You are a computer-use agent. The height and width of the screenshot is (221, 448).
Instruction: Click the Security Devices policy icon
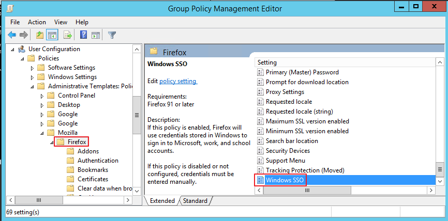click(x=260, y=151)
